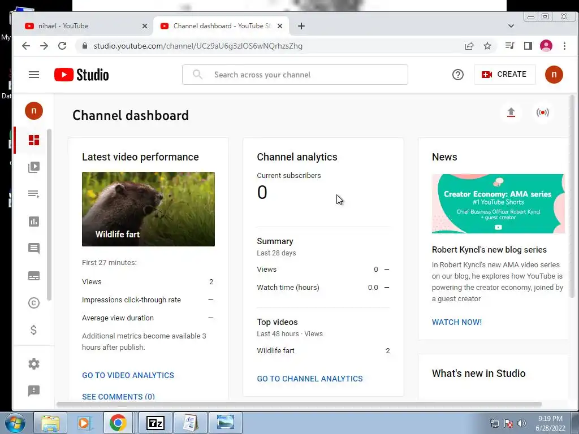
Task: Open the Monetization dollar sidebar icon
Action: pos(33,330)
